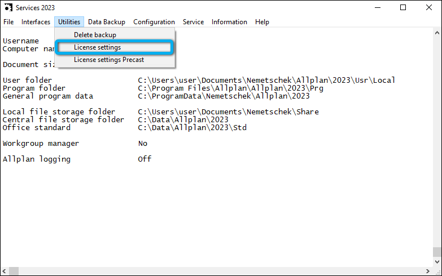Click the Workgroup manager value 'No'
442x276 pixels.
click(143, 144)
